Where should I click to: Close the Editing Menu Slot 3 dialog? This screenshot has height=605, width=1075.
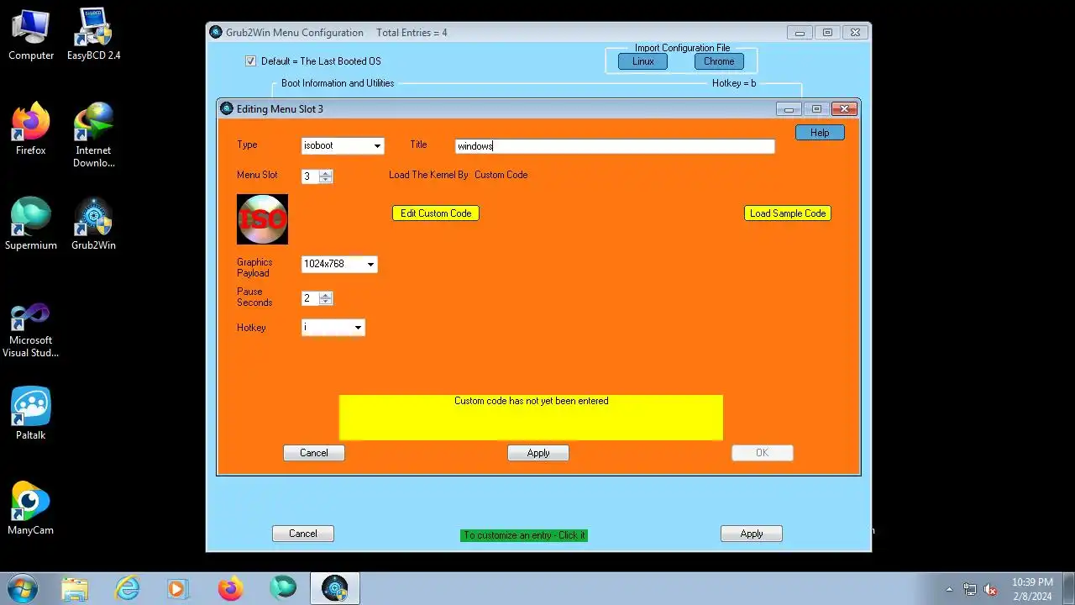tap(844, 108)
